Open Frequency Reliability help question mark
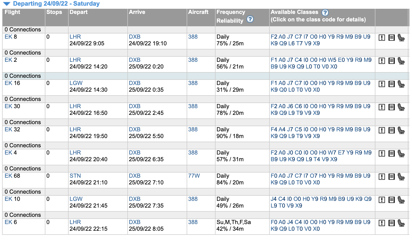 coord(250,19)
